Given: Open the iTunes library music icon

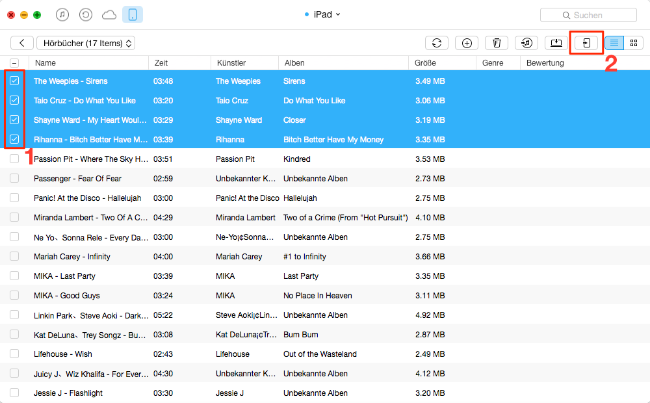Looking at the screenshot, I should (x=62, y=15).
